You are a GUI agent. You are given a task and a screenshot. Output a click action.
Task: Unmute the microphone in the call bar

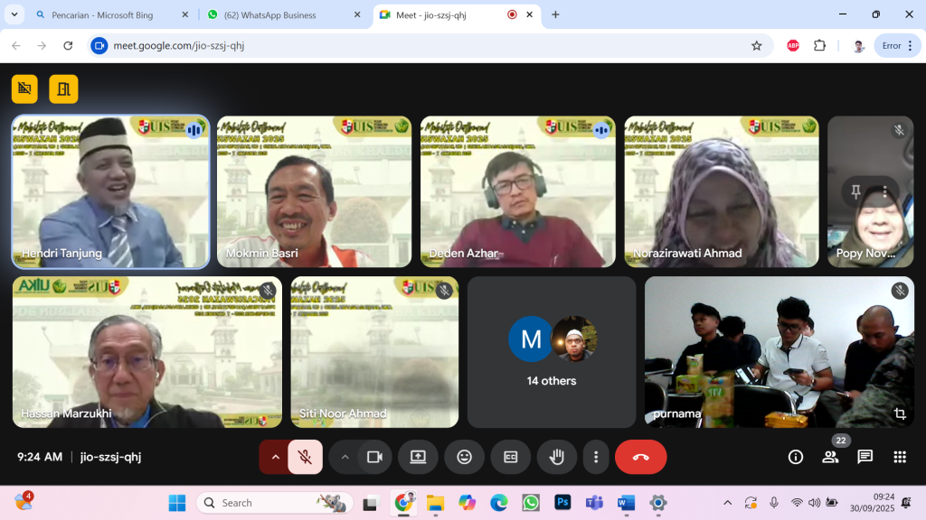point(305,457)
